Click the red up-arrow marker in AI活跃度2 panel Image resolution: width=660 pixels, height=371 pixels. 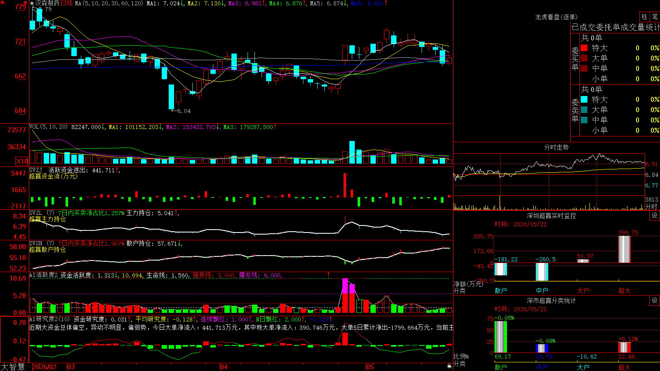(x=329, y=275)
